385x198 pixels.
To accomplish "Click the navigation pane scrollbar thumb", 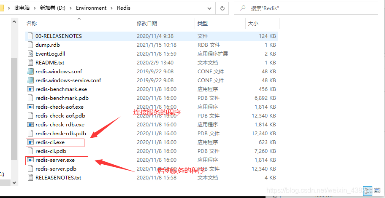I will [14, 109].
